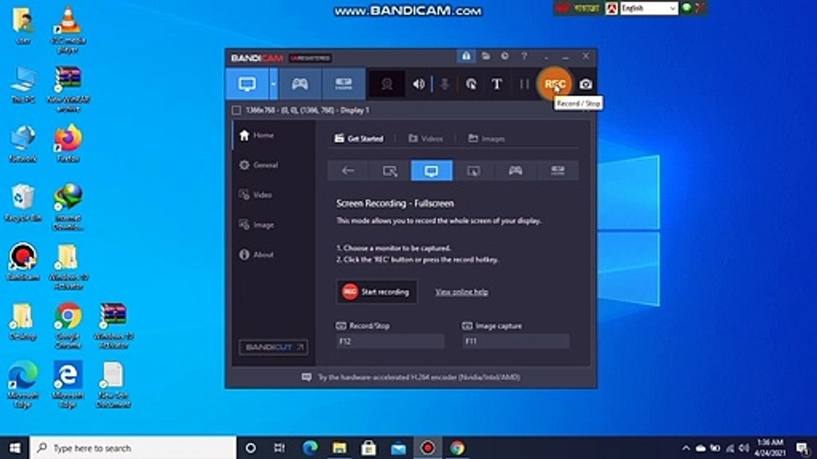Open the Windows Start menu
817x459 pixels.
(15, 448)
